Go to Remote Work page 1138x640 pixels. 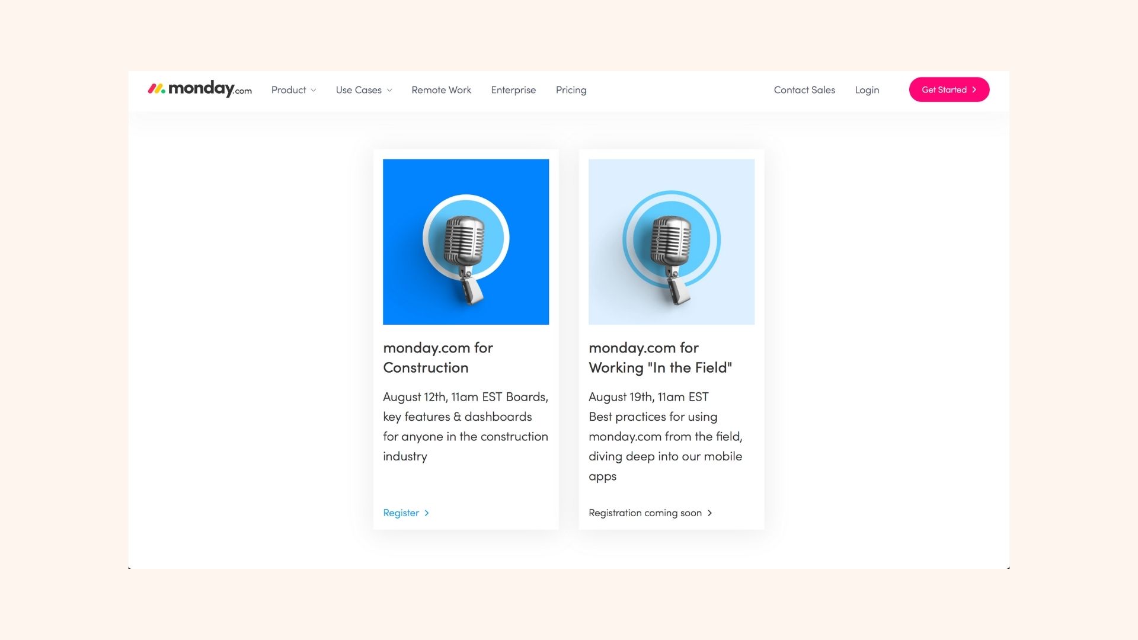coord(441,90)
